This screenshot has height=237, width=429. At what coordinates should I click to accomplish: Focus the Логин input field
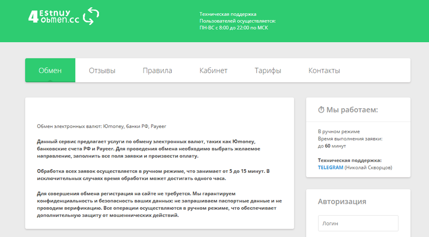(x=358, y=223)
